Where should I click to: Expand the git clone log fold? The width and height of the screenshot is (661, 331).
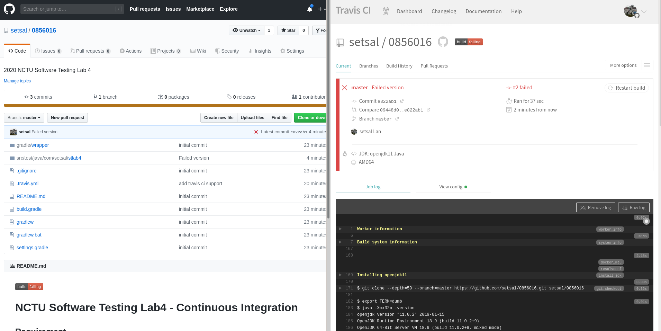(x=340, y=288)
